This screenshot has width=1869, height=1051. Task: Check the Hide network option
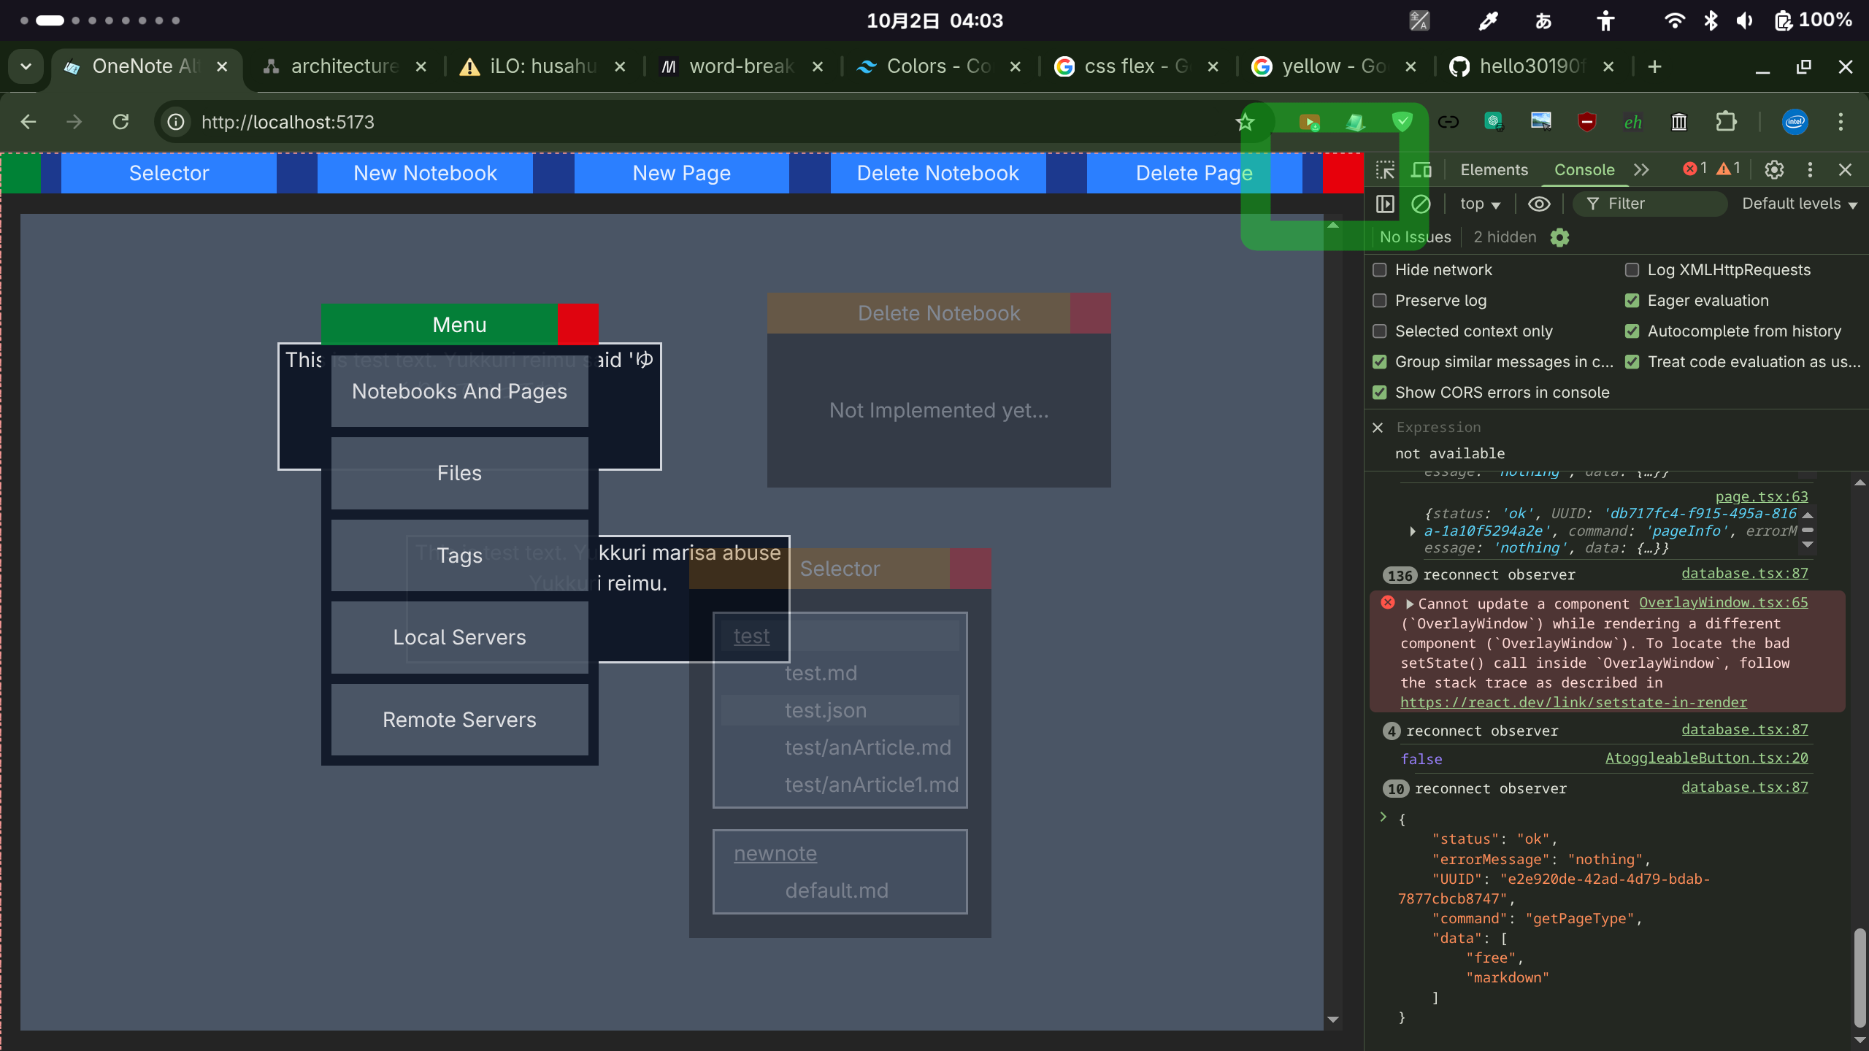click(x=1380, y=270)
